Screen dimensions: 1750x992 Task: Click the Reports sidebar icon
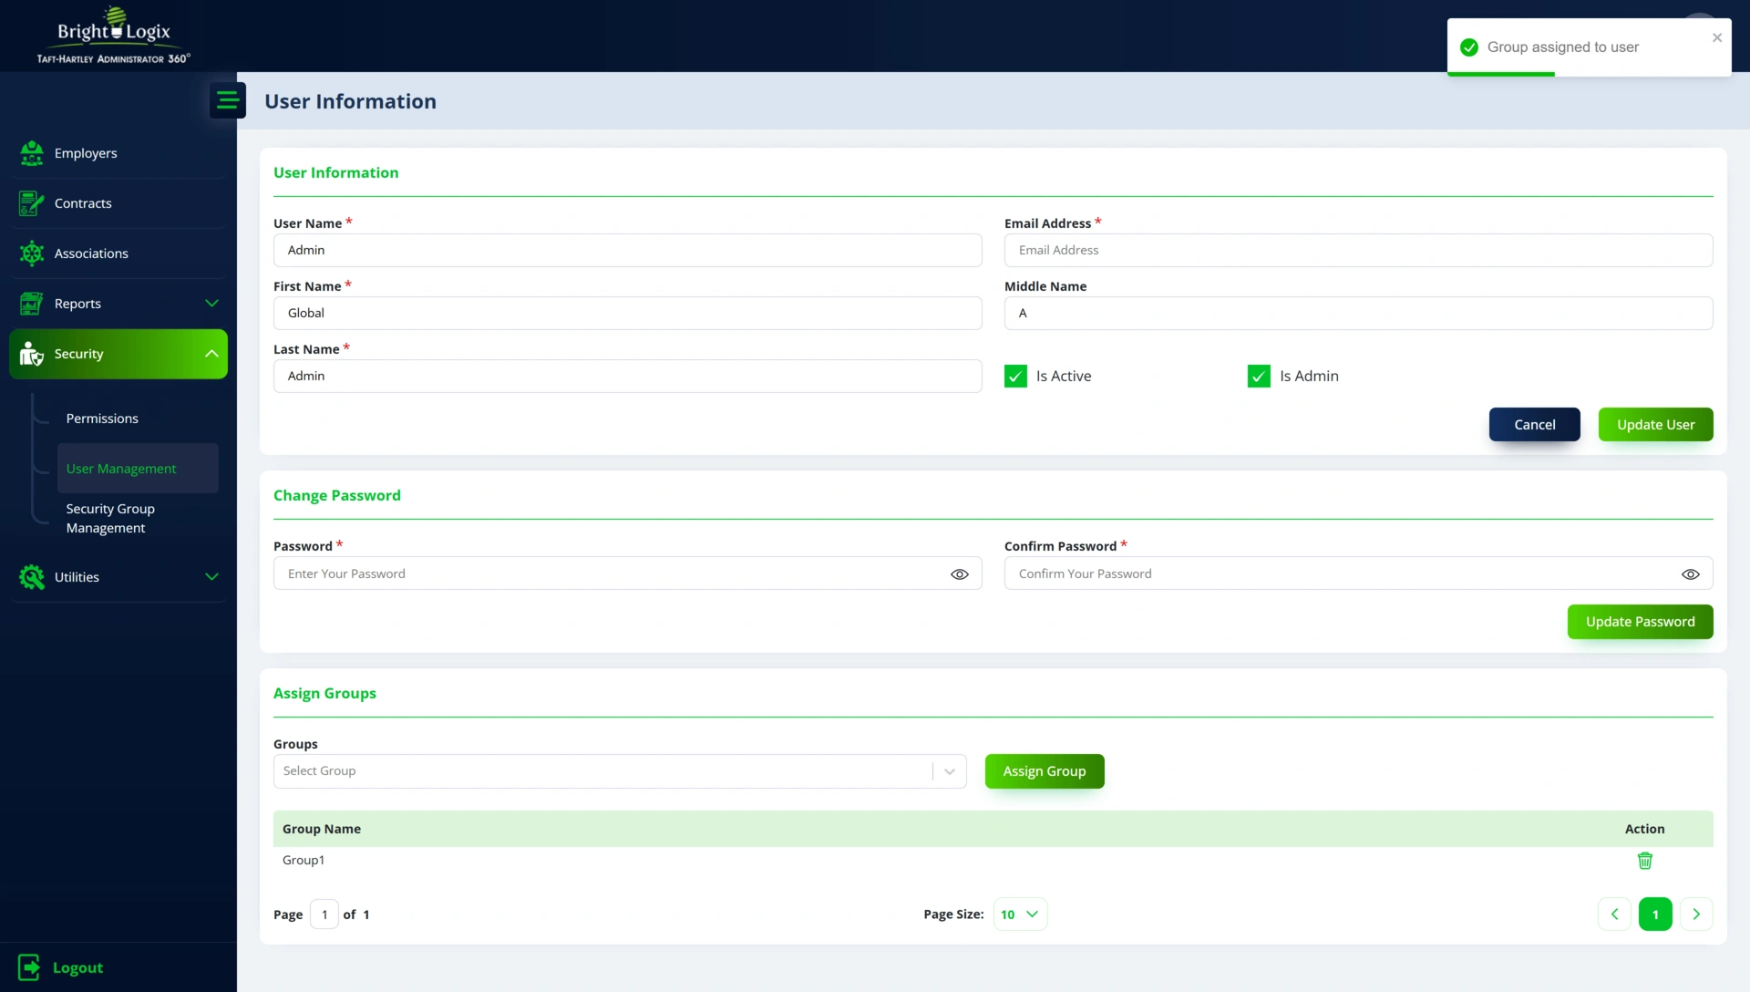tap(32, 304)
